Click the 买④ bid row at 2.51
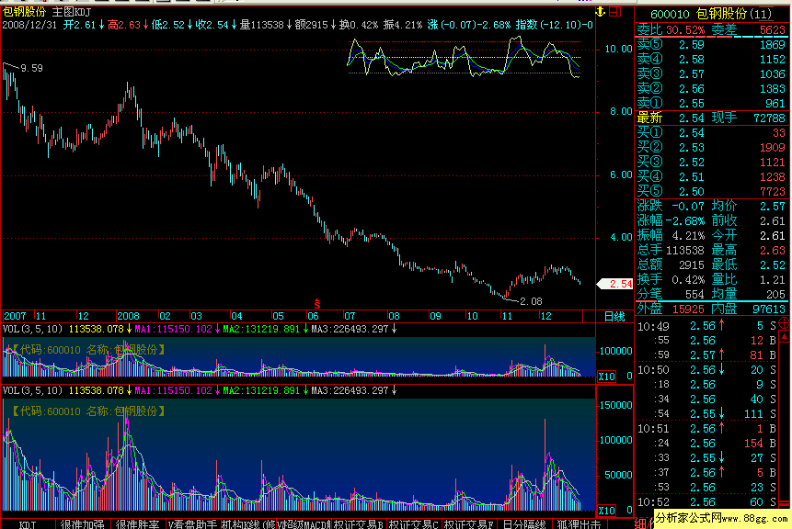The image size is (792, 529). [x=711, y=176]
